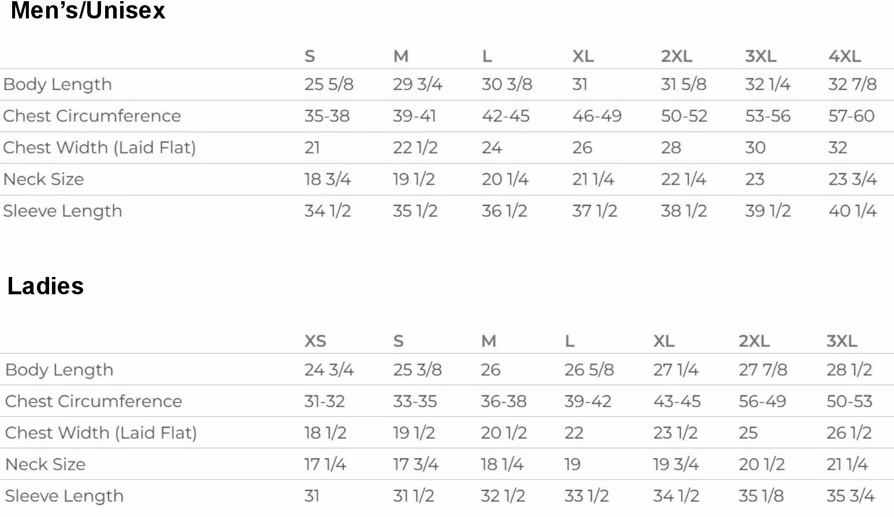Click the 3XL column header in Ladies table
The image size is (894, 517).
[841, 341]
